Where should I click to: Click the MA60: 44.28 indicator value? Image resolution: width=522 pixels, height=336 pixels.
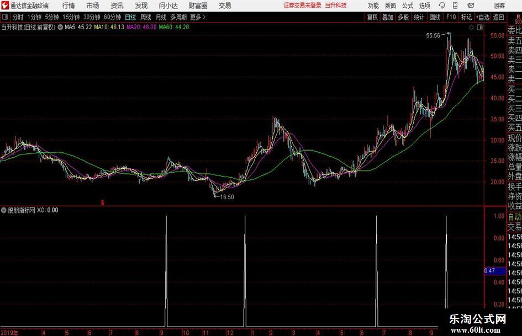(174, 27)
